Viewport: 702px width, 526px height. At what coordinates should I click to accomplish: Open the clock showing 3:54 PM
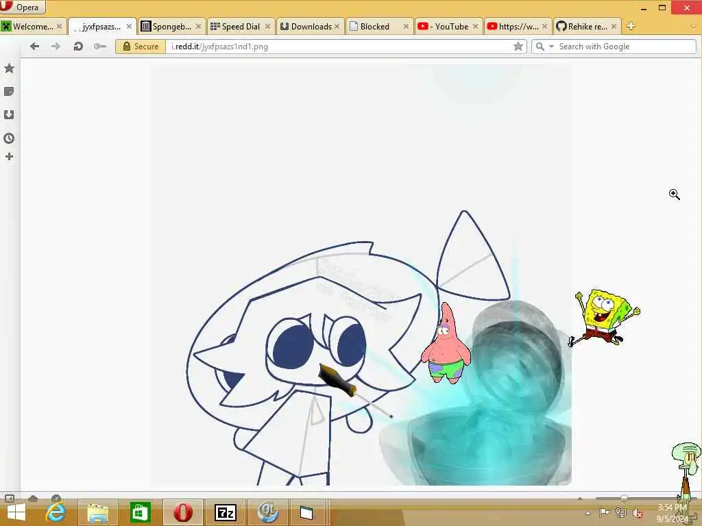click(672, 513)
